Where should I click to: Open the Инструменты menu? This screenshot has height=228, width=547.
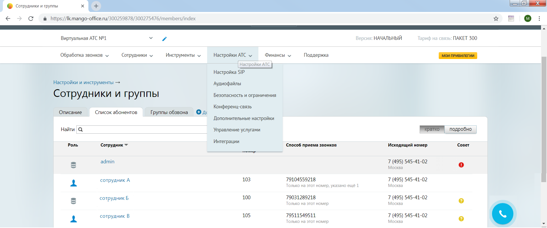click(x=183, y=55)
